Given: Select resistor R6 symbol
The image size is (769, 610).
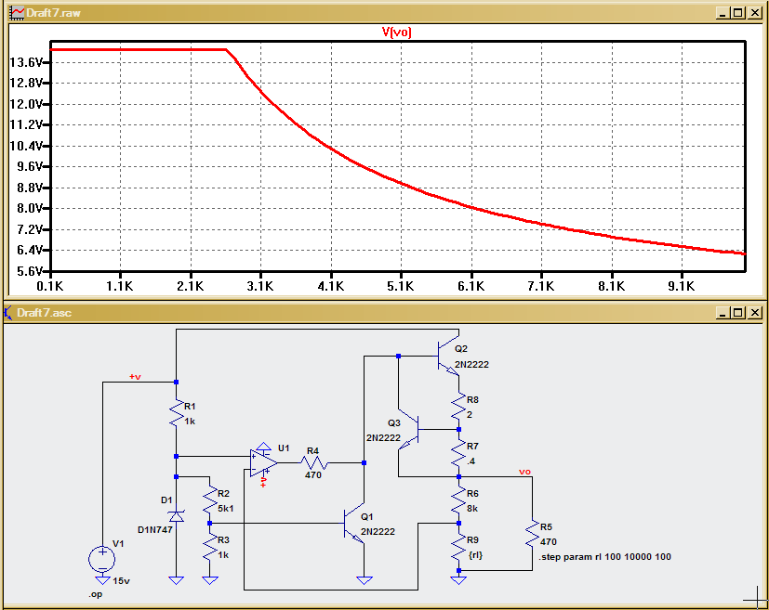Looking at the screenshot, I should [x=458, y=500].
